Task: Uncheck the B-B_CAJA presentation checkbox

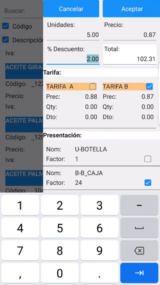Action: point(148,183)
